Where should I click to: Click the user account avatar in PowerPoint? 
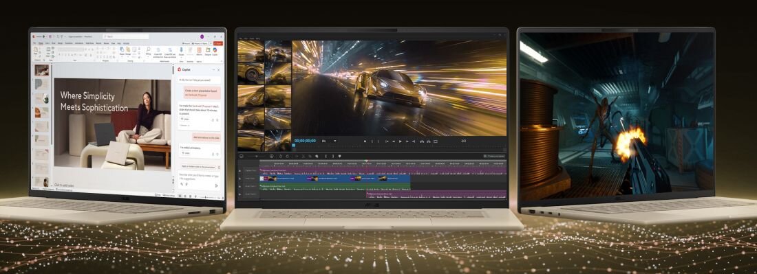202,36
